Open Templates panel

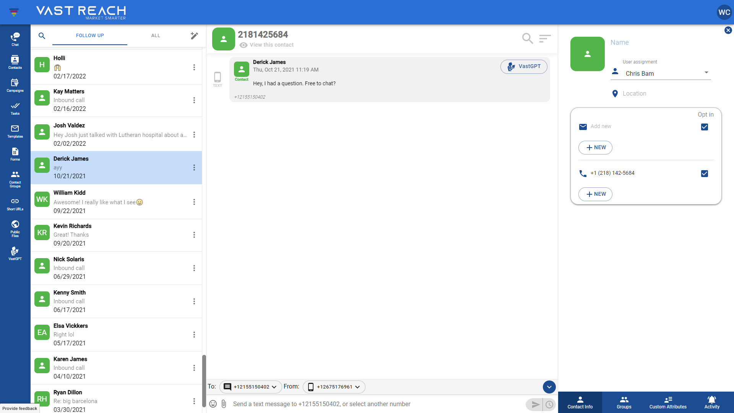tap(15, 132)
